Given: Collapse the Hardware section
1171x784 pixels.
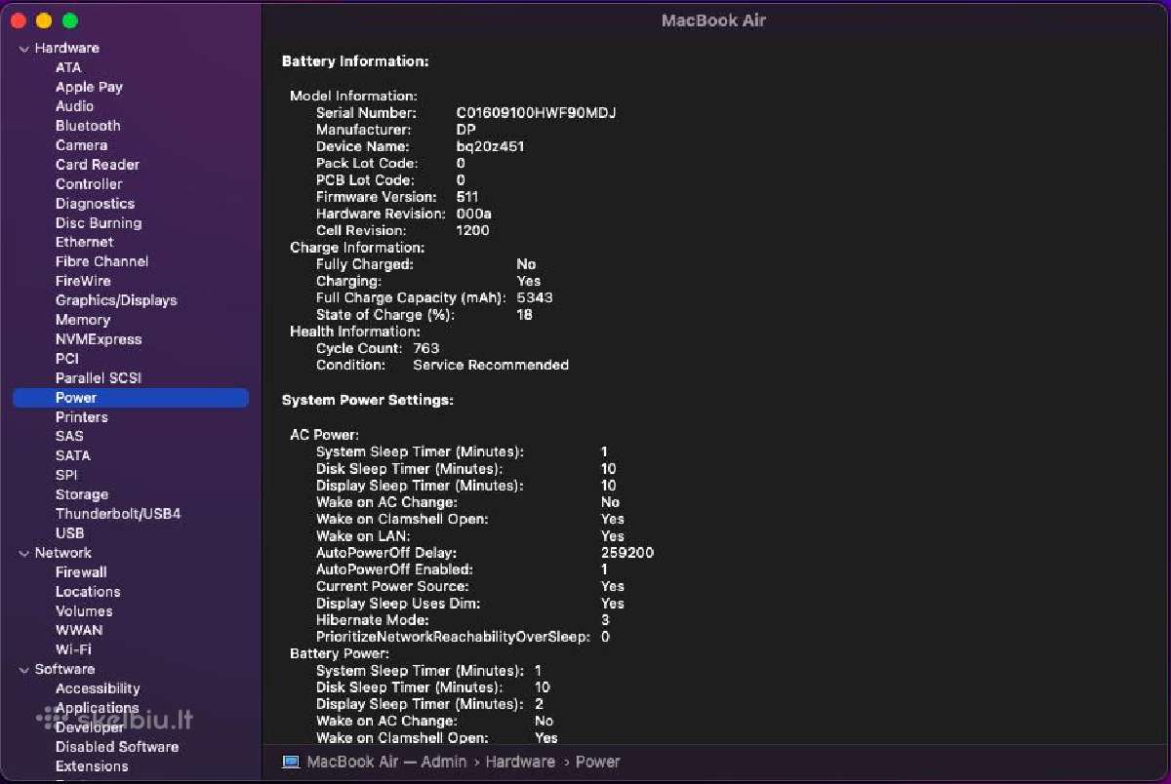Looking at the screenshot, I should (23, 48).
